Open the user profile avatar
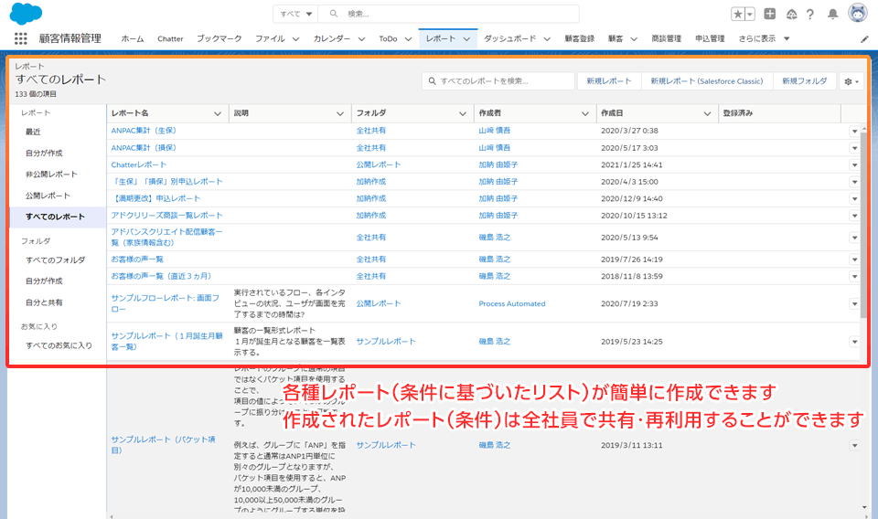The image size is (878, 519). pyautogui.click(x=858, y=14)
